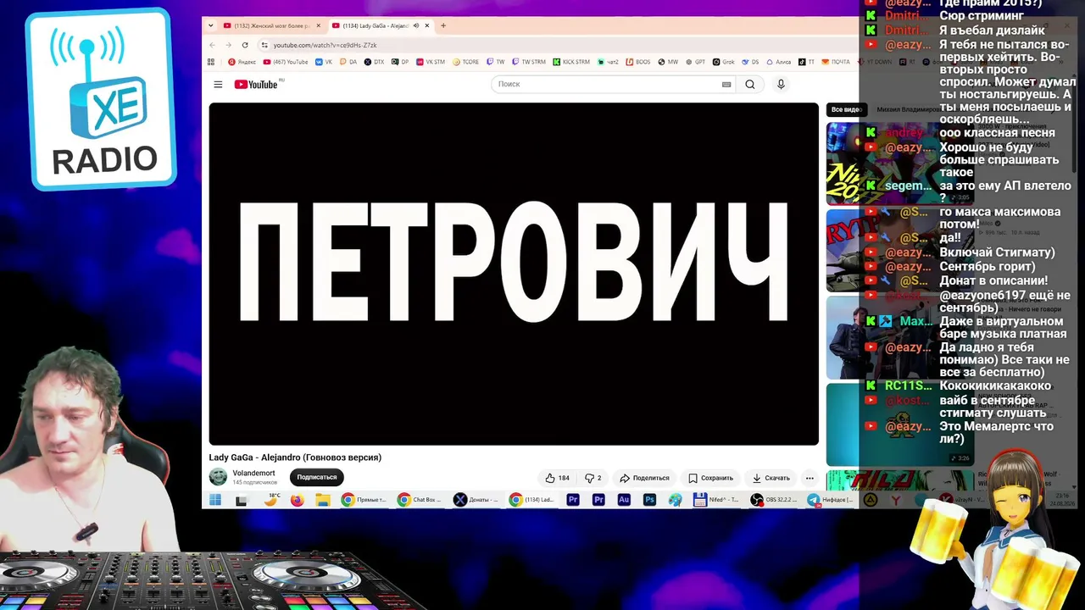
Task: Open the more actions three-dot menu
Action: pos(810,478)
